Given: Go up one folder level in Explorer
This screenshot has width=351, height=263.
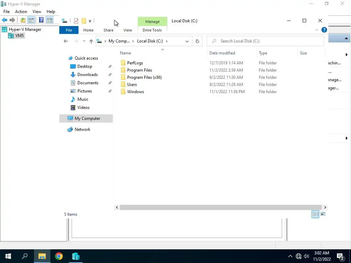Looking at the screenshot, I should pyautogui.click(x=91, y=41).
